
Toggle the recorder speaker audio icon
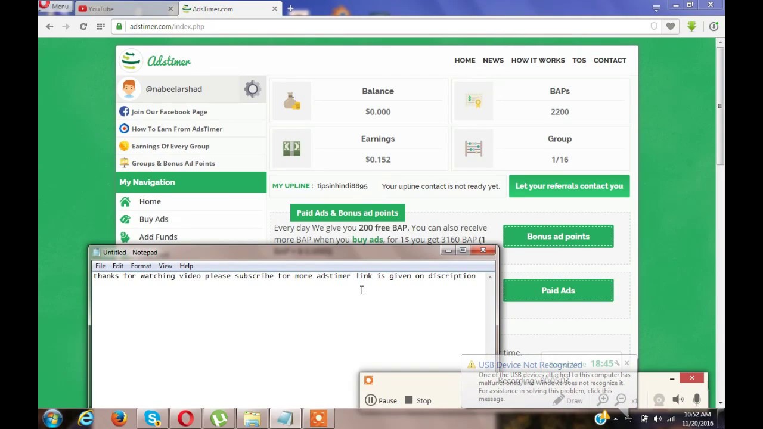click(x=678, y=400)
